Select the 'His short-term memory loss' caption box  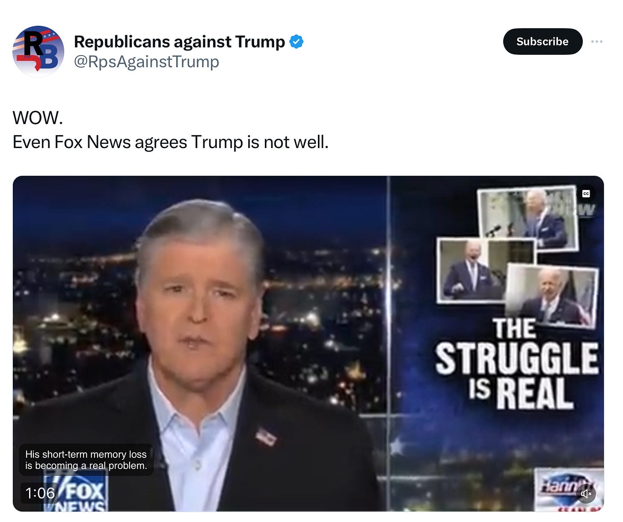click(x=86, y=460)
